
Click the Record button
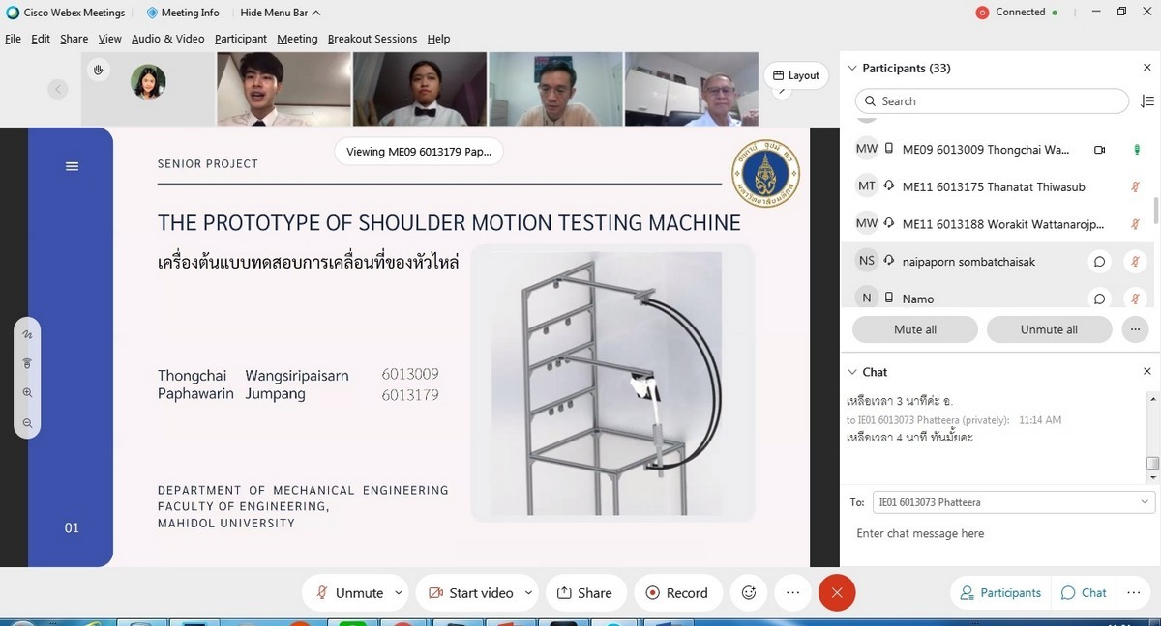[676, 593]
